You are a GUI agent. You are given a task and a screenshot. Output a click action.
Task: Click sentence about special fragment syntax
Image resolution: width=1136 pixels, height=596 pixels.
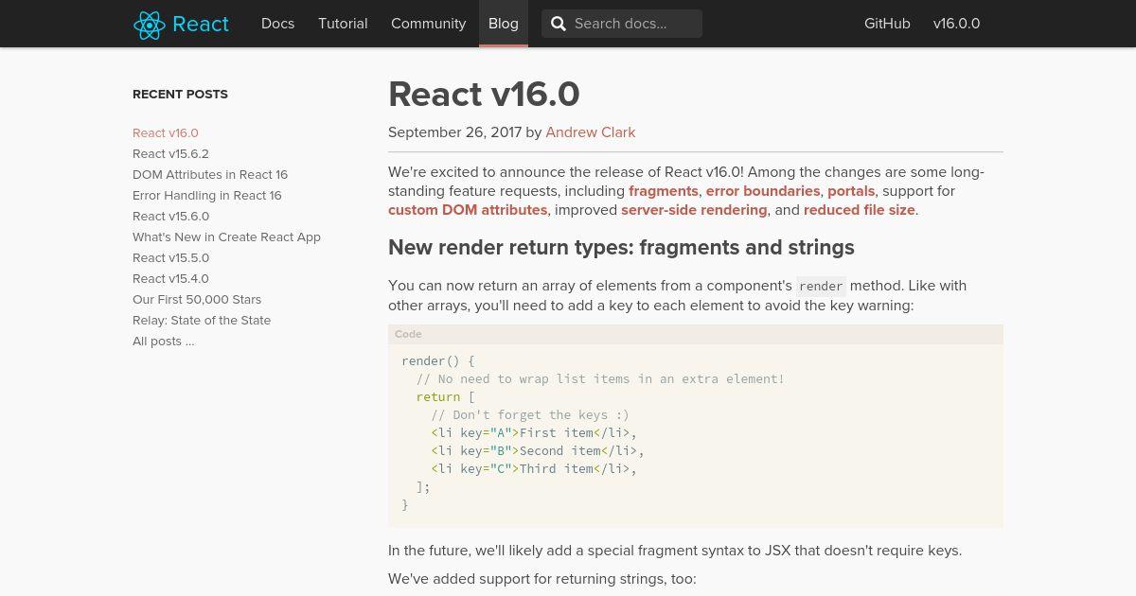coord(675,551)
